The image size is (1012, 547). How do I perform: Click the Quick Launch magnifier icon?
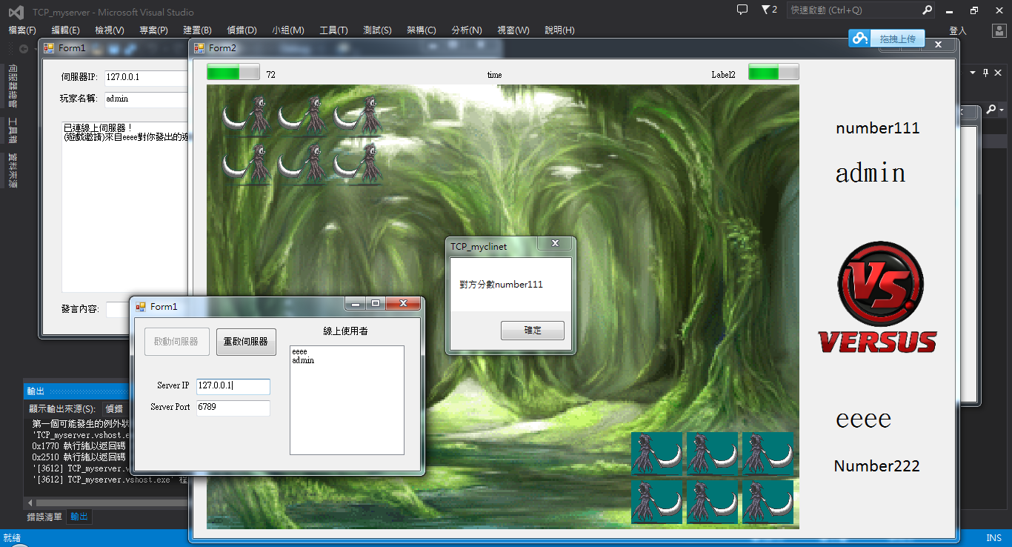click(927, 10)
